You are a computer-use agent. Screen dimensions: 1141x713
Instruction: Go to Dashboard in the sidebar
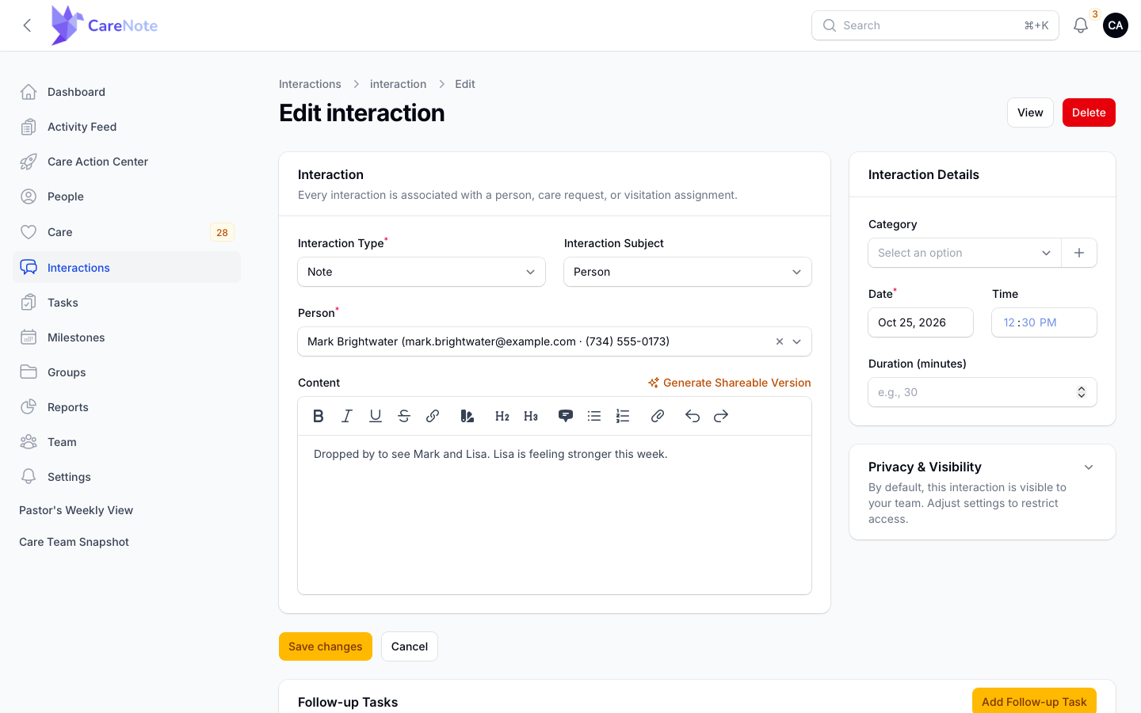click(x=127, y=92)
